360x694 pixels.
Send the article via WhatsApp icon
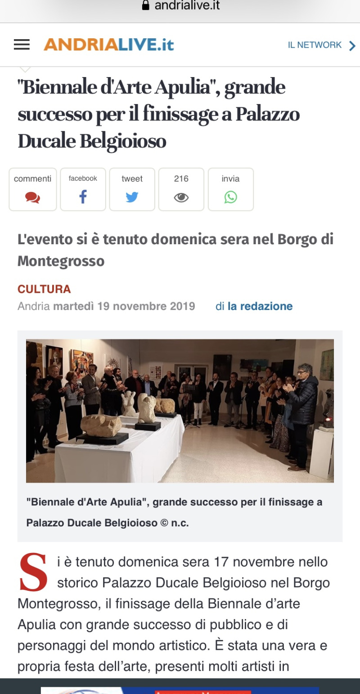230,197
